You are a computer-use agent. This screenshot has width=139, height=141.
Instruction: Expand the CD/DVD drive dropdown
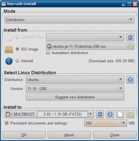pos(85,37)
